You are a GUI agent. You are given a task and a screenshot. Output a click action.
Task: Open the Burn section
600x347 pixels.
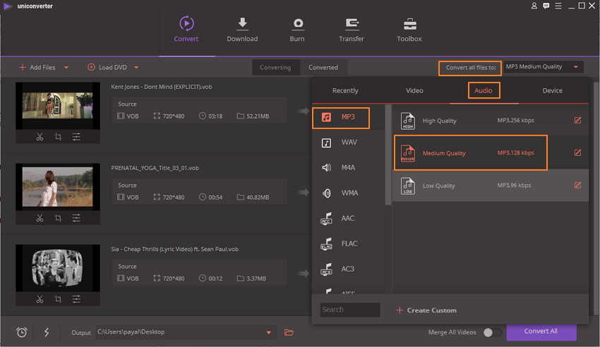pyautogui.click(x=297, y=29)
